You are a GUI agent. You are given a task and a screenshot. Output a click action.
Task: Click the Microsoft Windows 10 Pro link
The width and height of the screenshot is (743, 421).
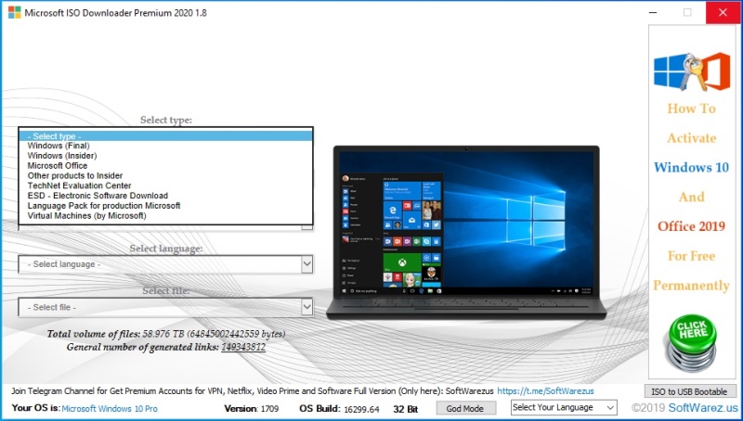tap(110, 409)
